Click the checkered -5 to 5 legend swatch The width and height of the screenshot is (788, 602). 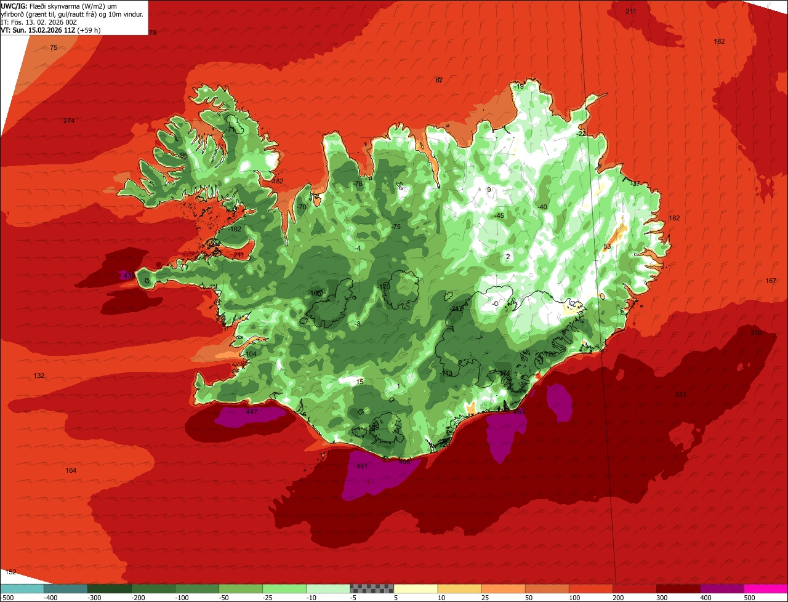pyautogui.click(x=372, y=588)
